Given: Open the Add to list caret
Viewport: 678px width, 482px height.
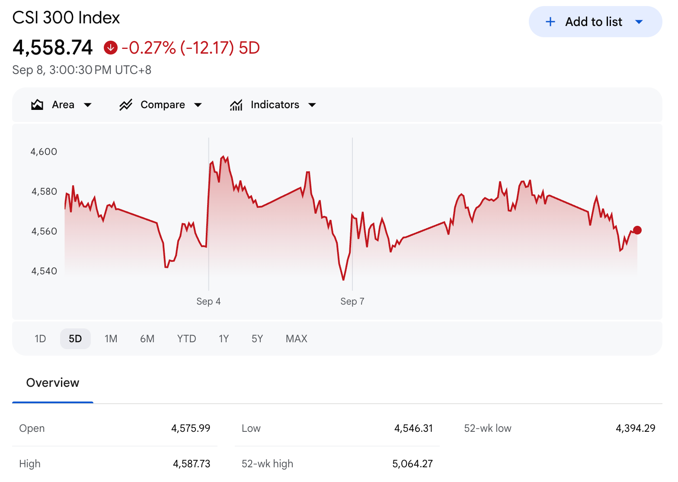Looking at the screenshot, I should (639, 22).
